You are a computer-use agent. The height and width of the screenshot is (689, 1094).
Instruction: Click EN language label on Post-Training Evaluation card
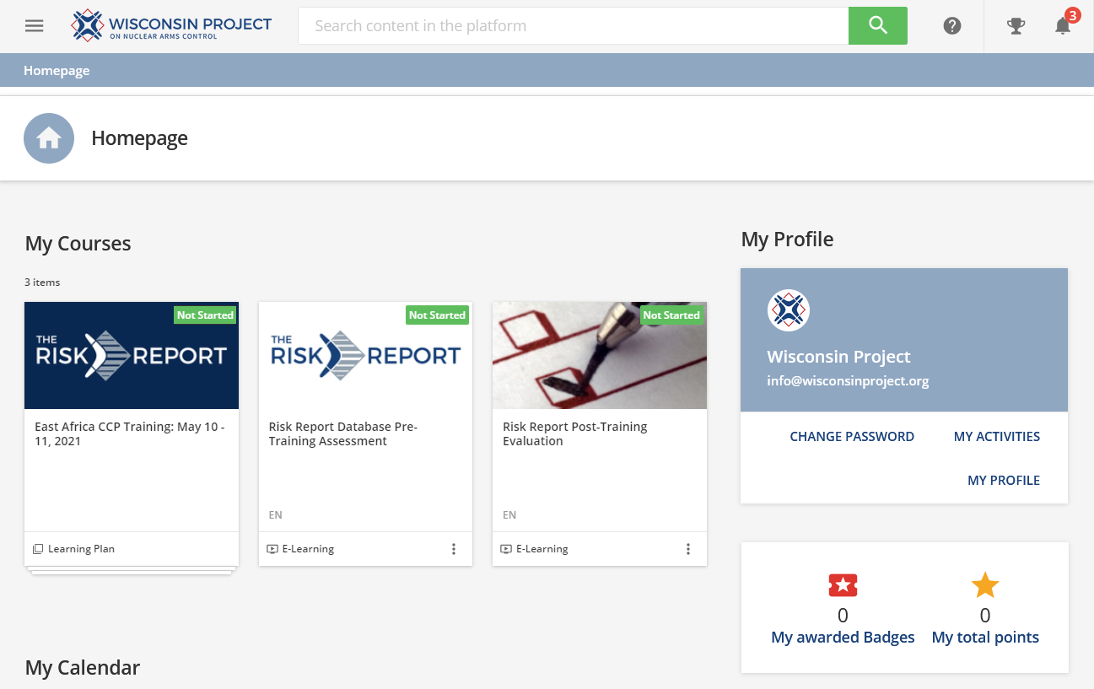[509, 515]
